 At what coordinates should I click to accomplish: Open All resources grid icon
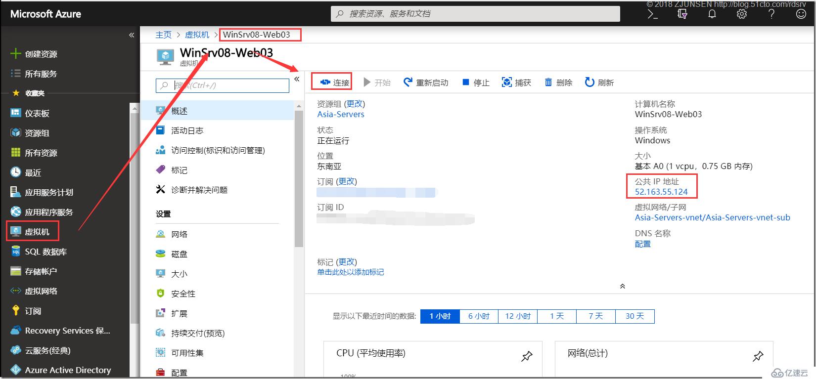[16, 153]
